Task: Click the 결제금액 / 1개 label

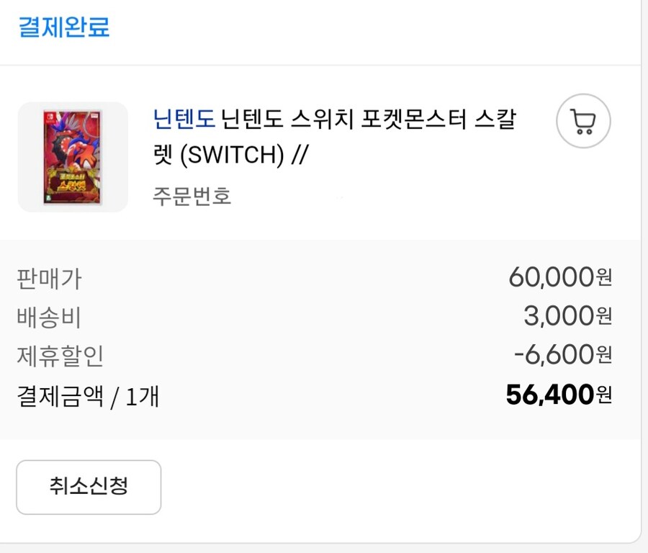Action: pyautogui.click(x=87, y=395)
